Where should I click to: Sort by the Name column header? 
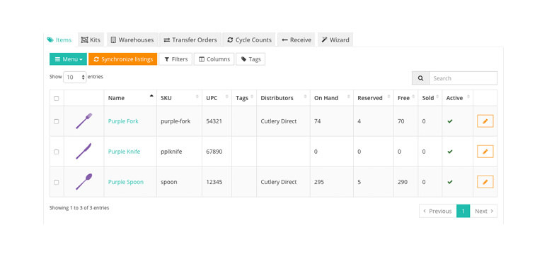(130, 98)
